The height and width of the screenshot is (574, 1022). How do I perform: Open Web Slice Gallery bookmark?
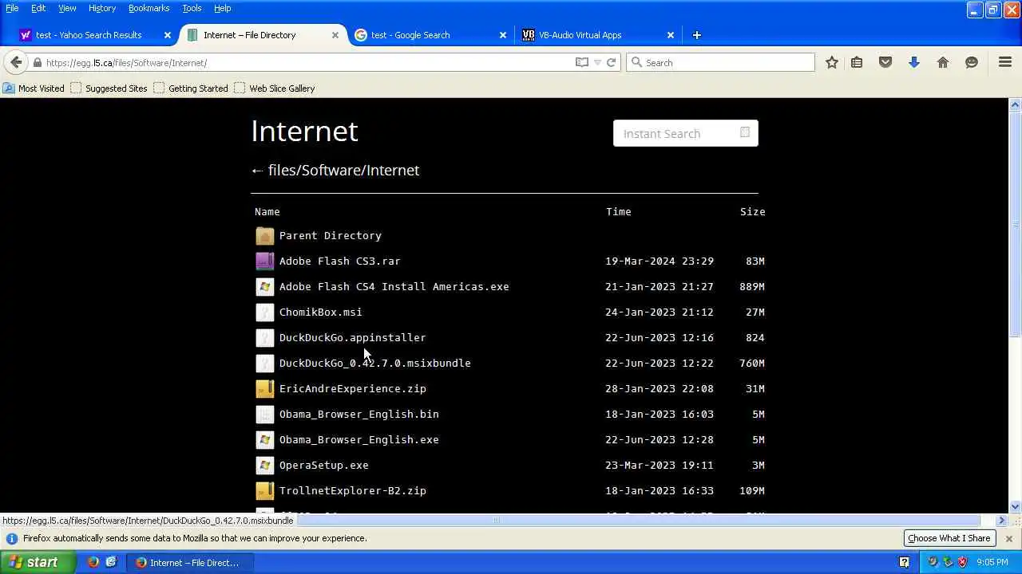point(274,88)
